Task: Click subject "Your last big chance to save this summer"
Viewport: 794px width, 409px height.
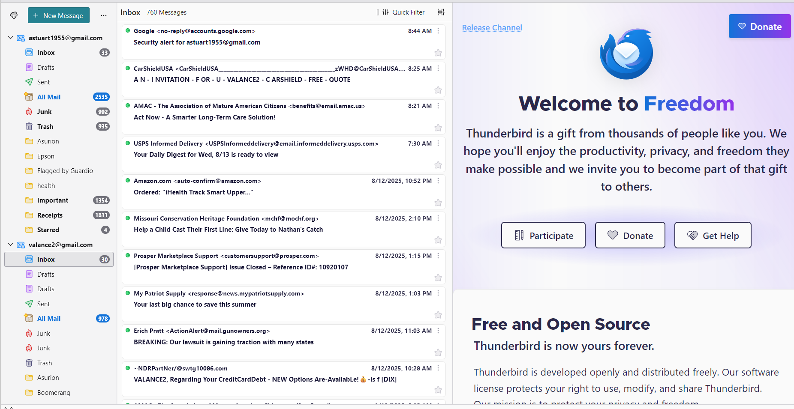Action: point(195,305)
